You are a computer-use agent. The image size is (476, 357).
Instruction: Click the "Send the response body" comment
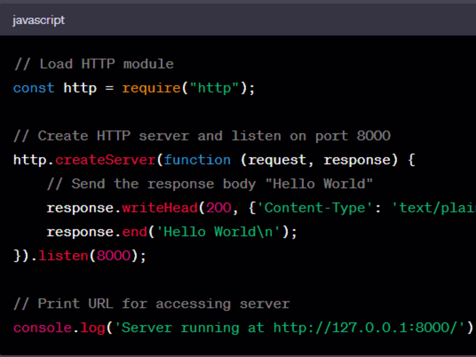pos(209,184)
